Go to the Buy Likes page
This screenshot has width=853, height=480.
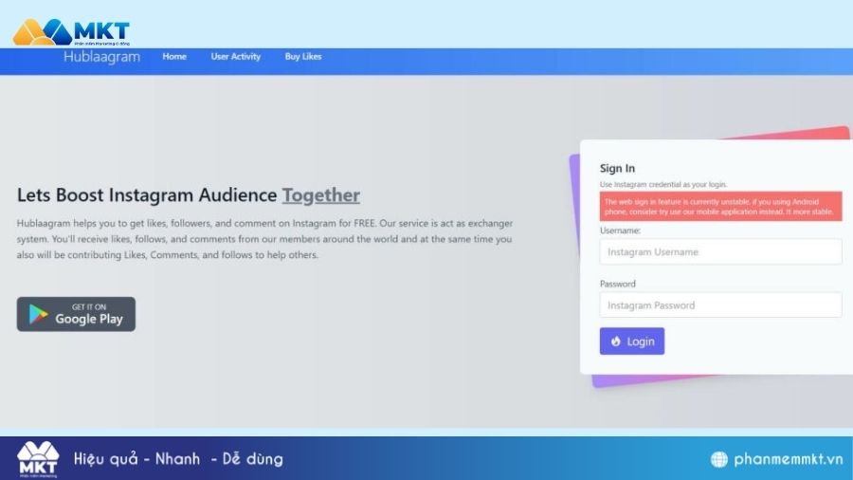tap(303, 57)
